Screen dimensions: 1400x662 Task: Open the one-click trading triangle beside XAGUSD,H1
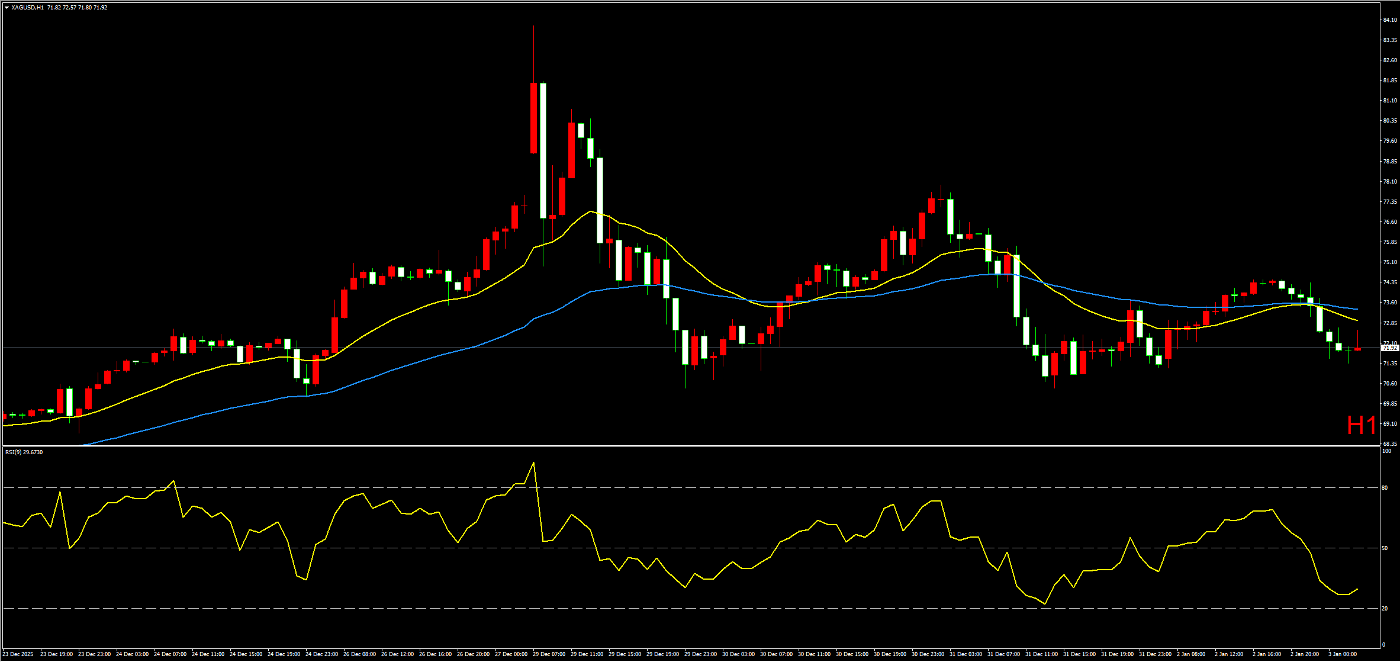[x=7, y=8]
